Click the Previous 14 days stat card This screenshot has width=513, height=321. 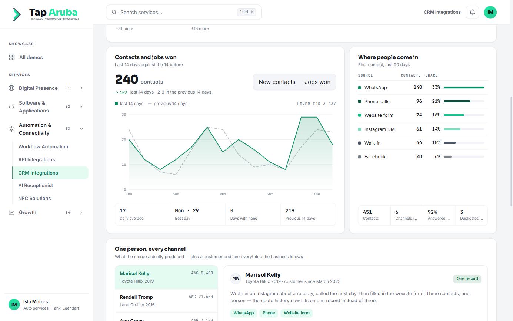[x=308, y=214]
